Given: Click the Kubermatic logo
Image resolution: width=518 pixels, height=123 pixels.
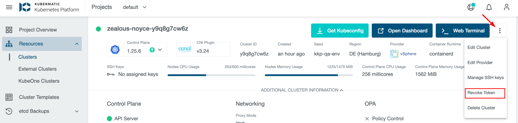Looking at the screenshot, I should click(x=25, y=7).
